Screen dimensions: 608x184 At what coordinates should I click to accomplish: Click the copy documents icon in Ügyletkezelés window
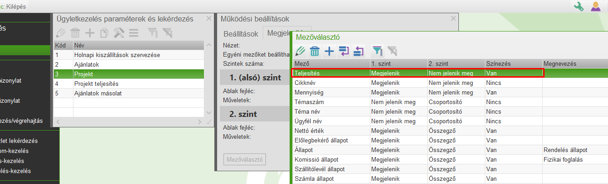coord(104,33)
